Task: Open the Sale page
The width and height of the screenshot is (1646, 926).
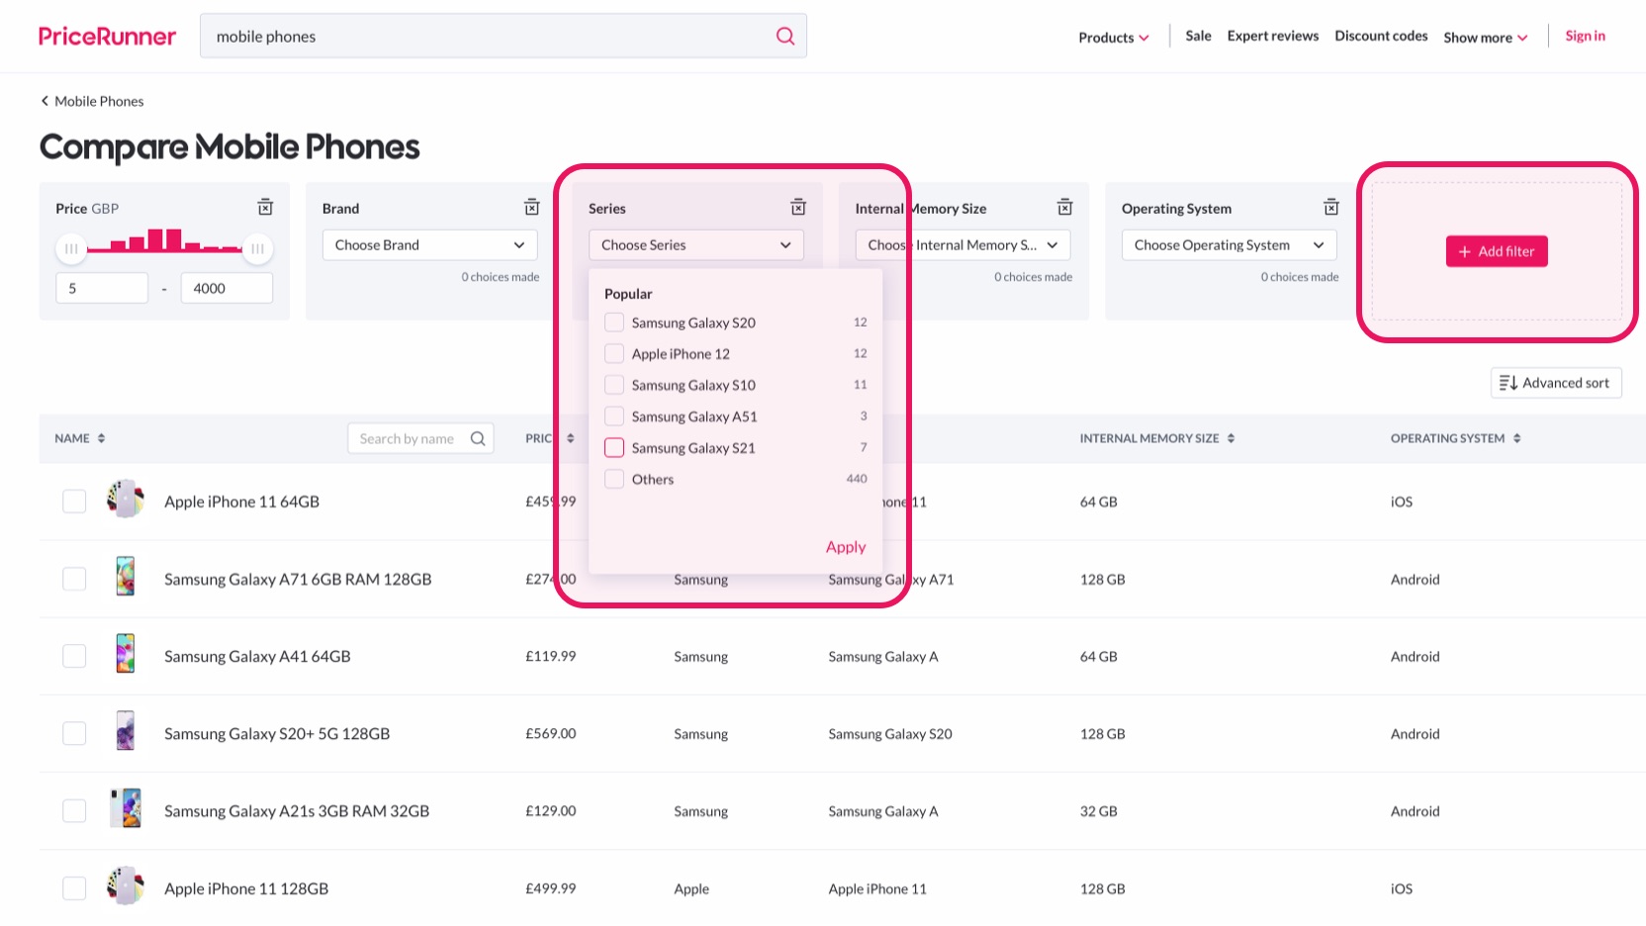Action: pos(1198,36)
